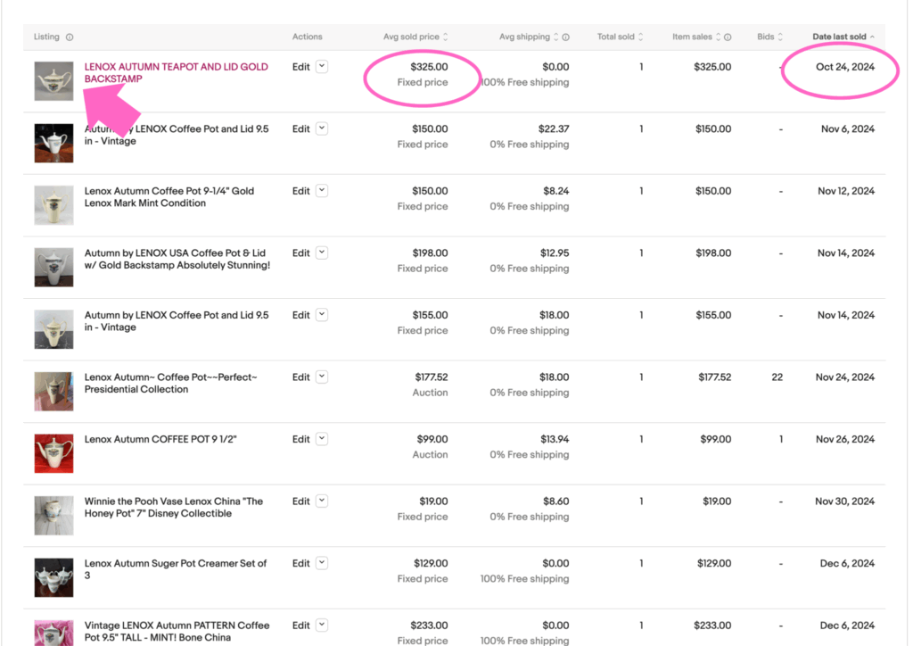Sort by Total sold arrows
The width and height of the screenshot is (913, 646).
640,37
